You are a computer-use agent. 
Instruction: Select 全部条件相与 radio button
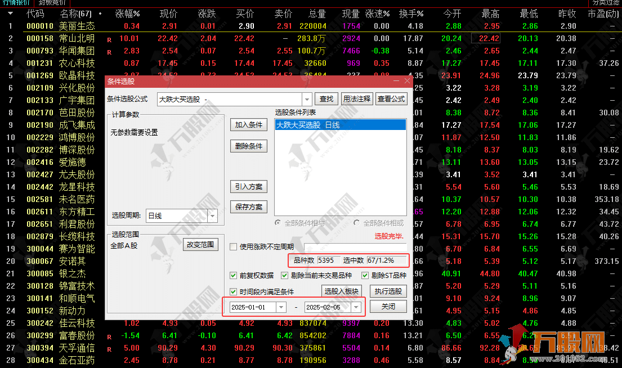point(278,223)
